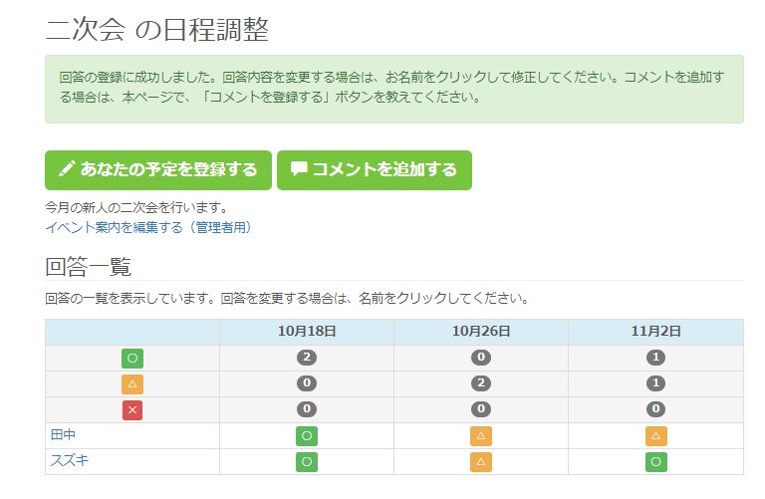
Task: Click スズキ's green circle for 10月18日
Action: (x=307, y=461)
